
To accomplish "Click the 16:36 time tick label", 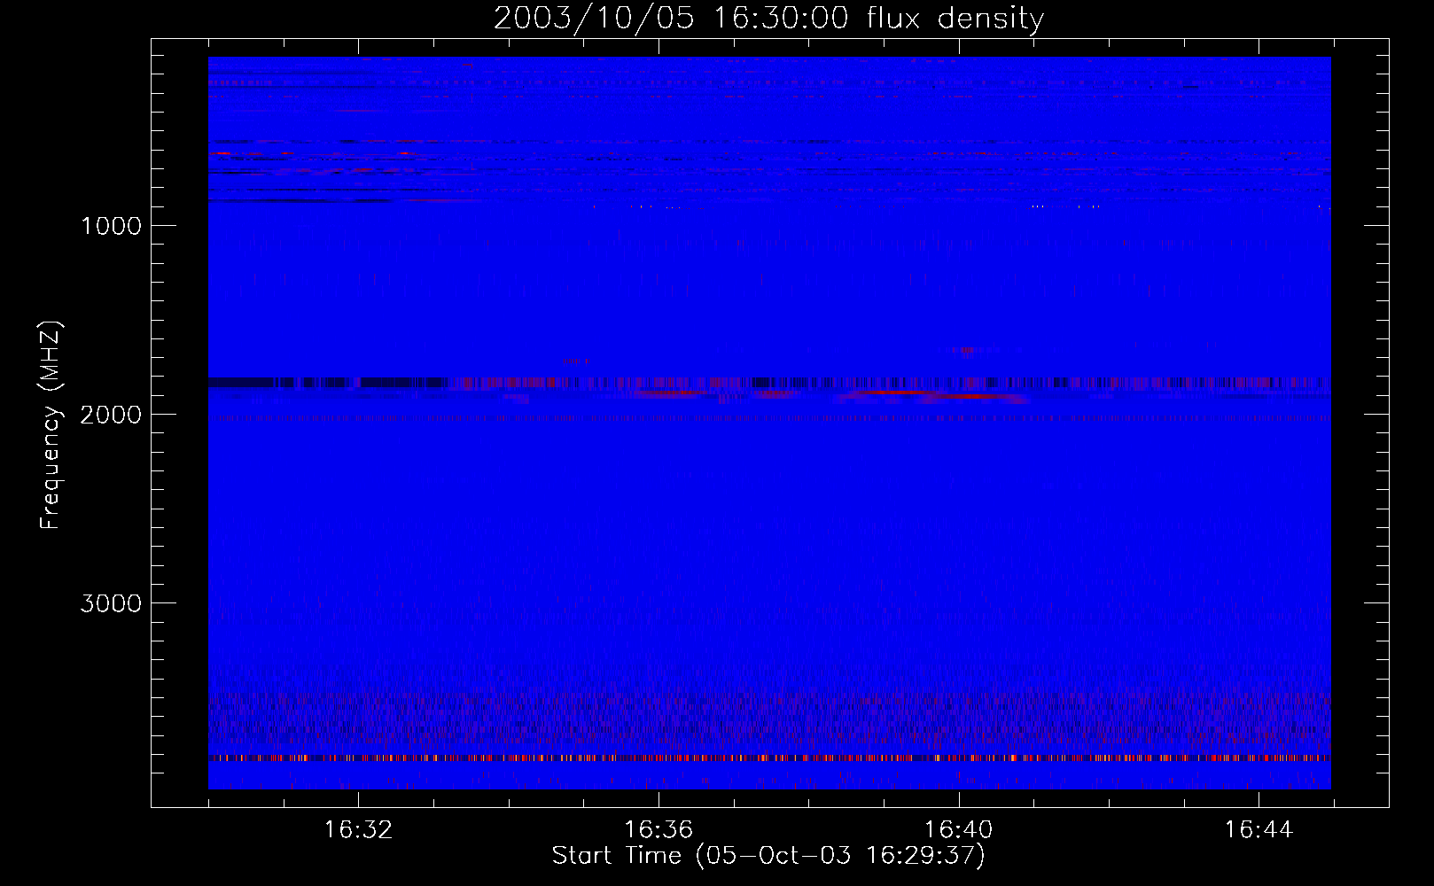I will 659,830.
